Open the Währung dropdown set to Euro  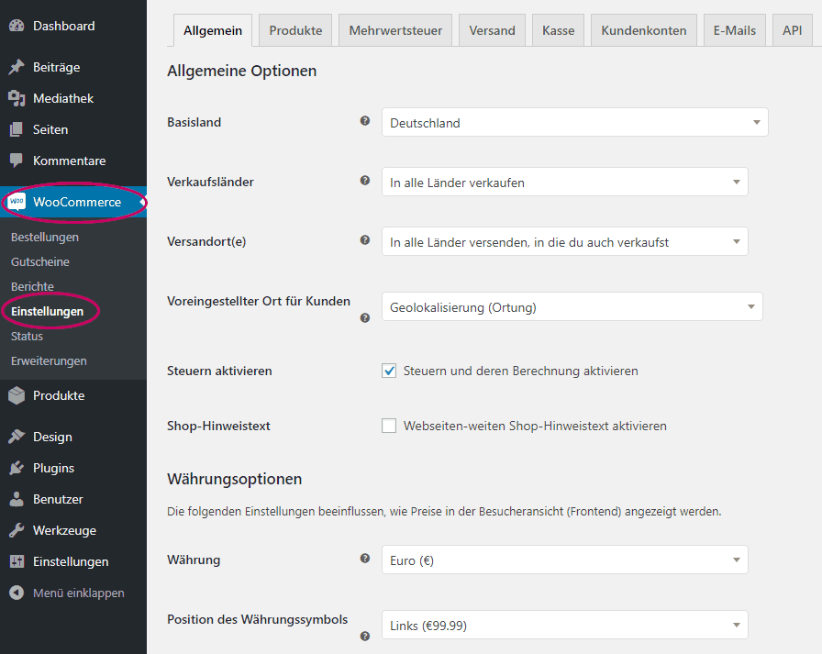(x=564, y=560)
